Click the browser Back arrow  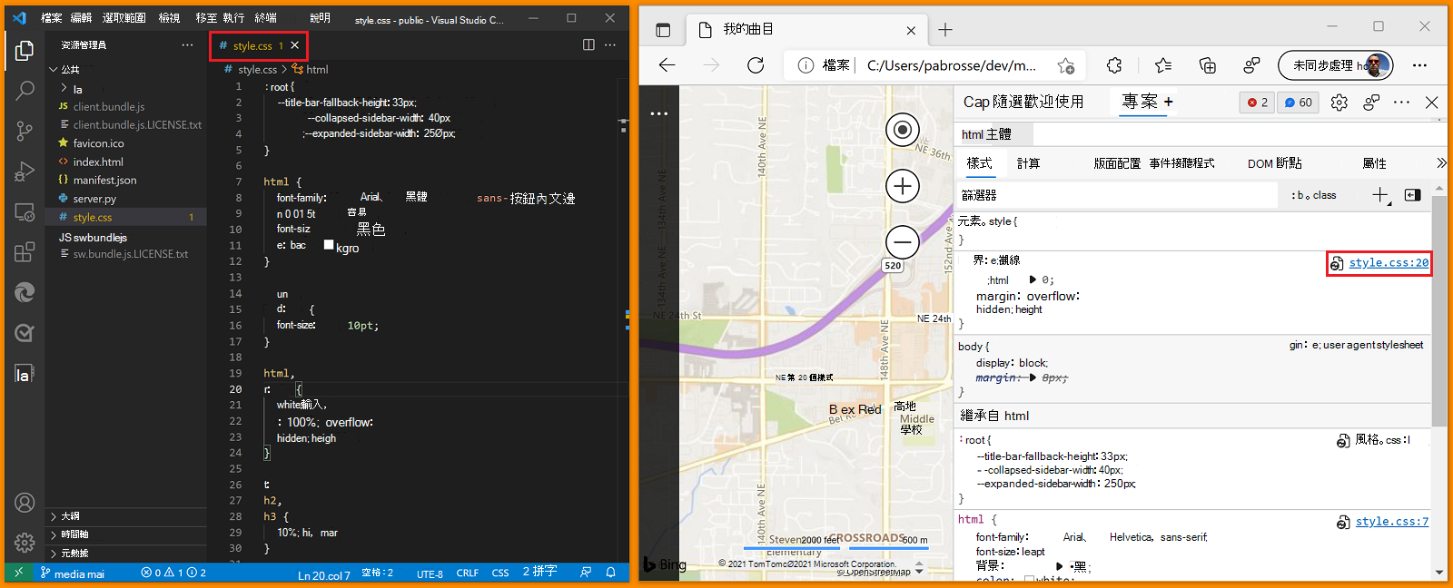coord(667,65)
